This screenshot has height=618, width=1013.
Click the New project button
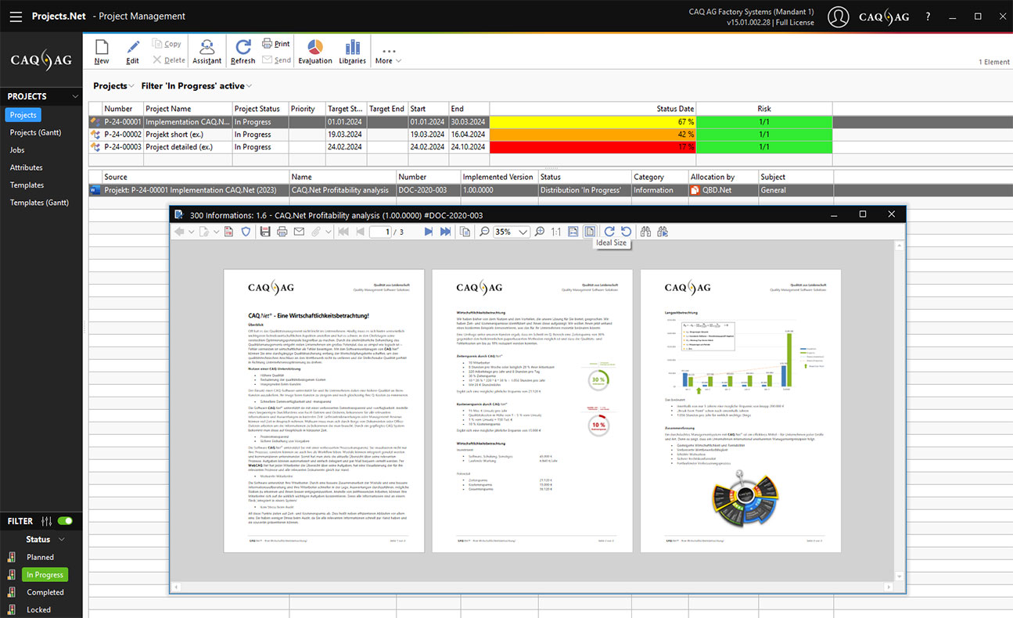click(x=102, y=50)
